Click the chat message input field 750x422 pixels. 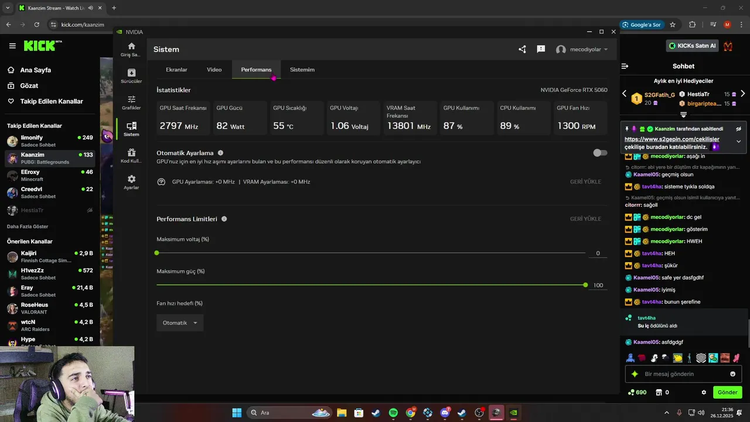[683, 374]
